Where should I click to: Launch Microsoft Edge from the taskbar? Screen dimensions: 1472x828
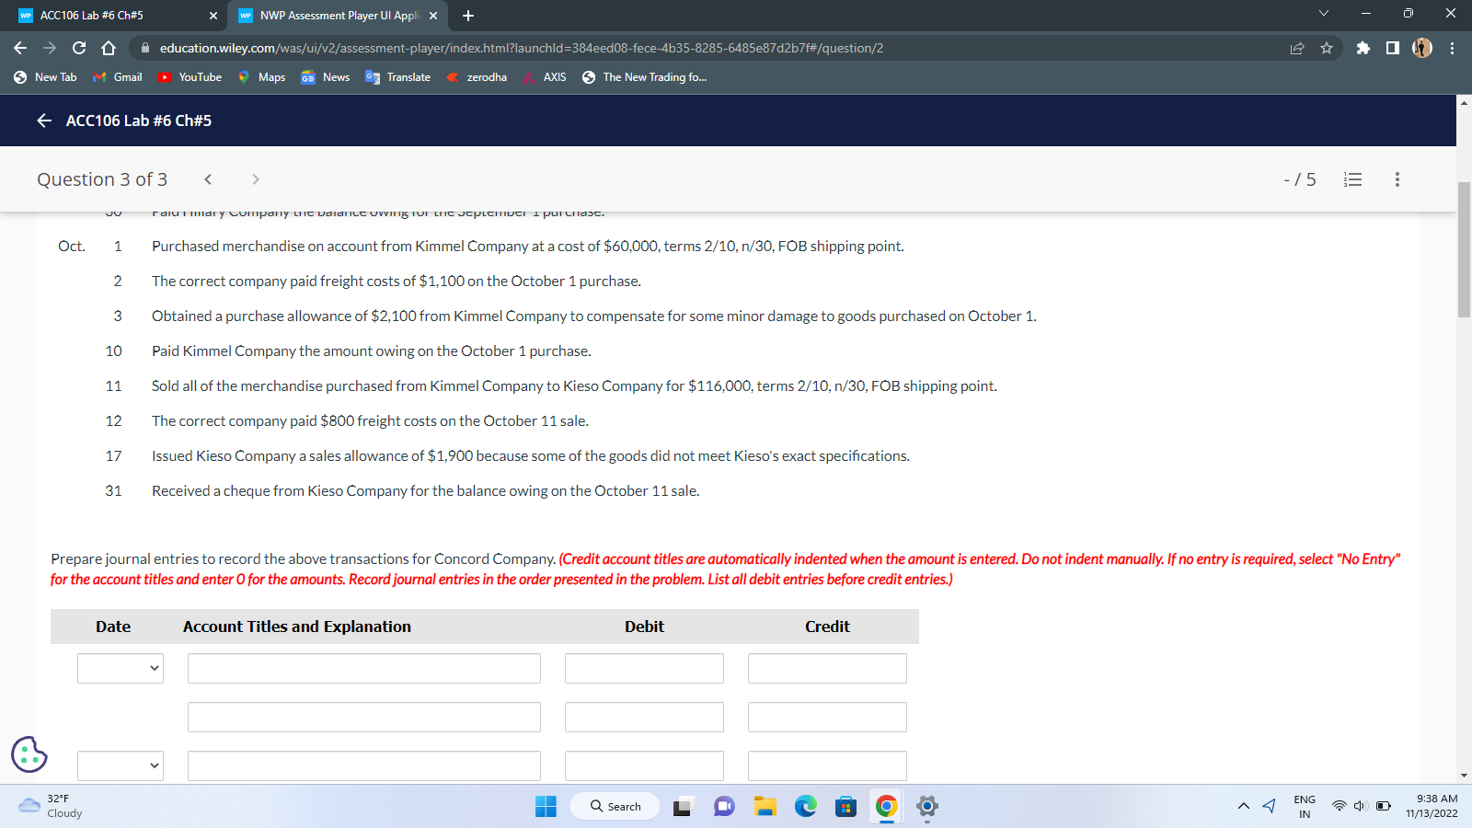[x=806, y=806]
